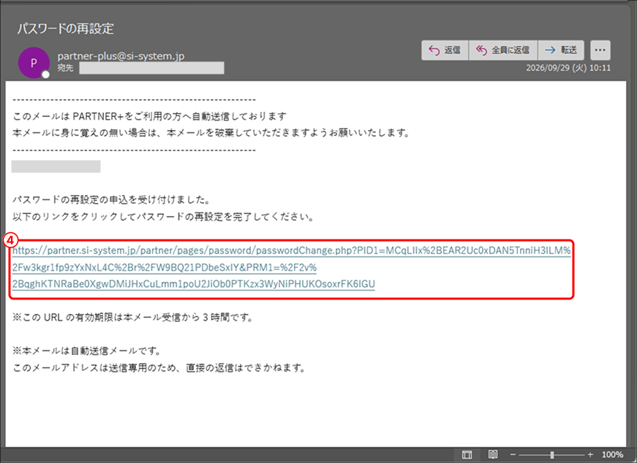637x463 pixels.
Task: Click the URL expiry notice about 3 時間
Action: (x=133, y=318)
